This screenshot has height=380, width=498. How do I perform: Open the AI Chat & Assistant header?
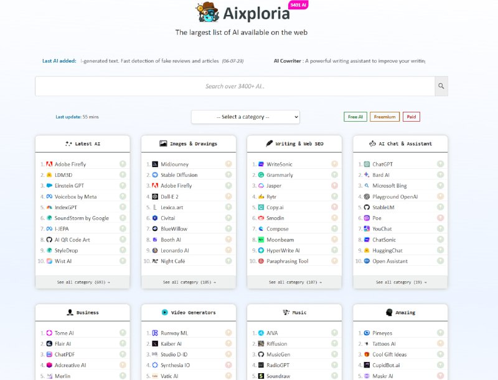click(x=400, y=144)
